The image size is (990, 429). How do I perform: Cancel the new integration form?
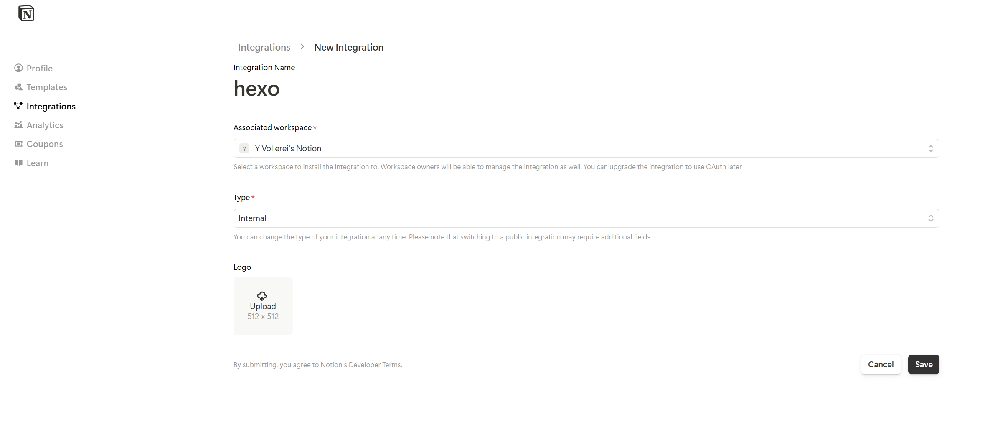(x=881, y=364)
